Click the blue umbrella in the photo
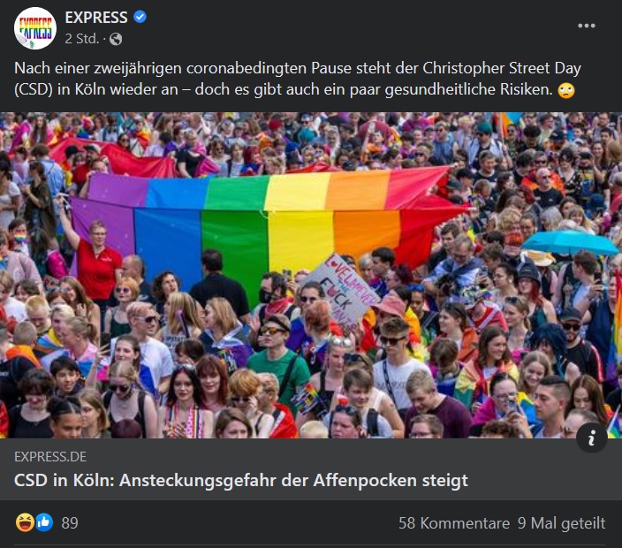Viewport: 622px width, 548px height. coord(570,243)
